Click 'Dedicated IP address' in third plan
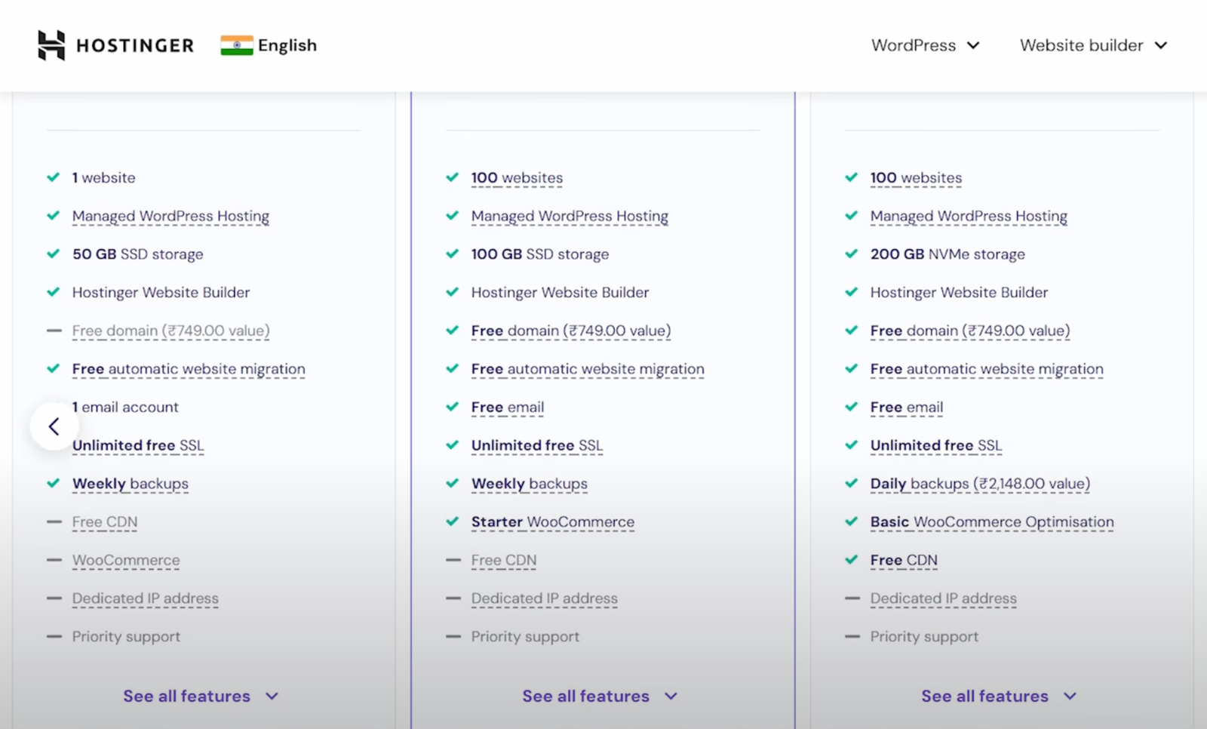This screenshot has height=729, width=1207. pos(944,598)
